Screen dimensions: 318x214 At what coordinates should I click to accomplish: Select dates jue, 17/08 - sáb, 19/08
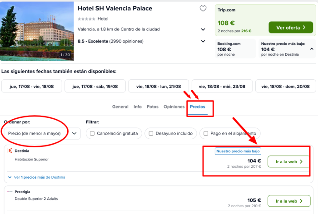[95, 86]
